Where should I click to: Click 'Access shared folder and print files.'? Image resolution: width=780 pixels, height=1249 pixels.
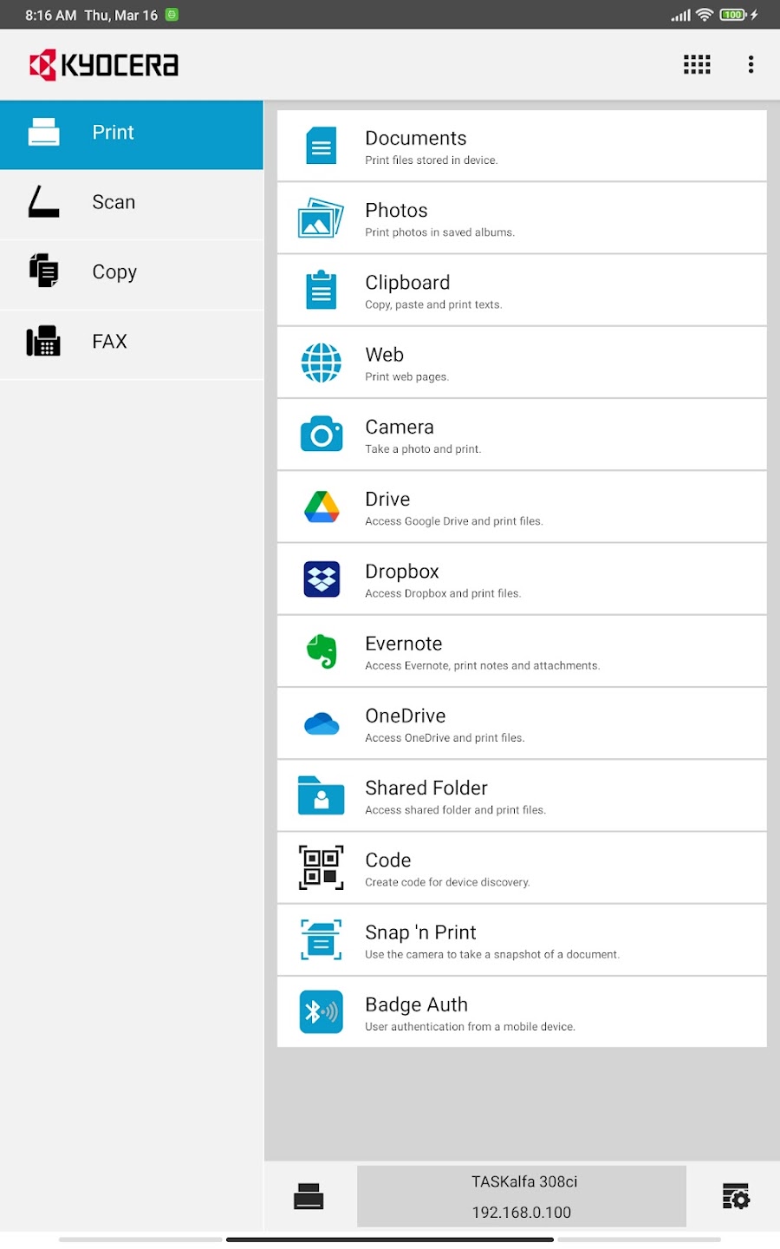(x=456, y=810)
